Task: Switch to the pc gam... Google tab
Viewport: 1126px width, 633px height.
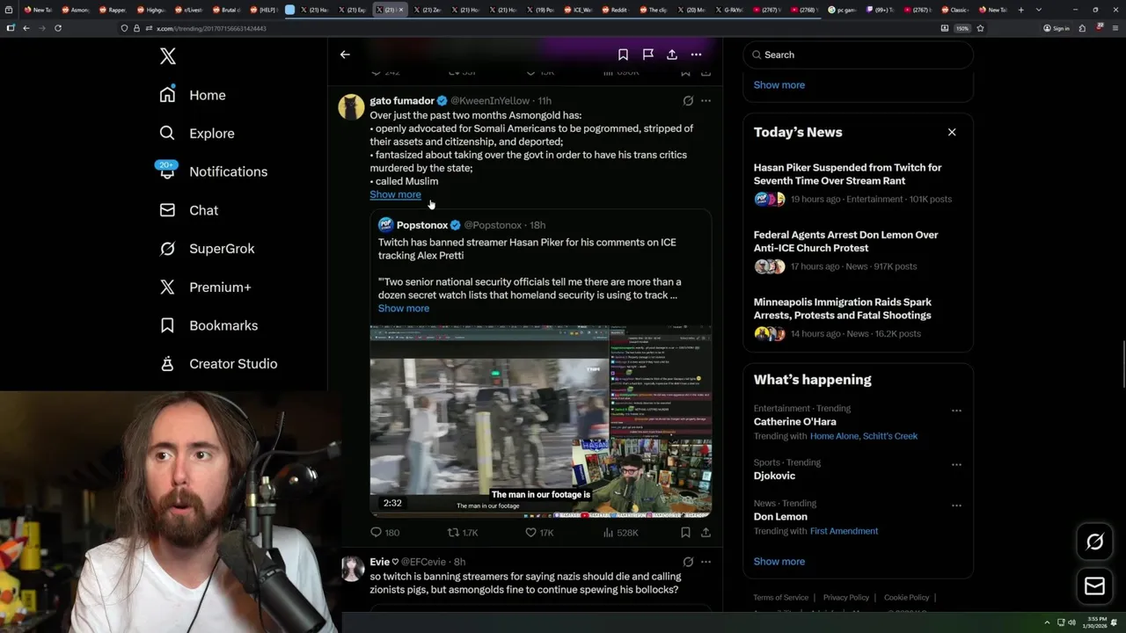Action: point(843,10)
